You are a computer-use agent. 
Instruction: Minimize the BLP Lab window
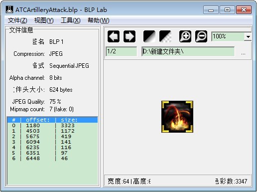tap(211, 10)
